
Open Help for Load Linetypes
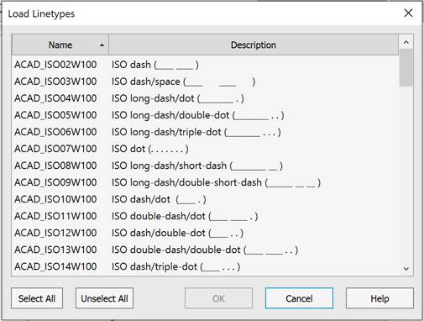tap(380, 298)
